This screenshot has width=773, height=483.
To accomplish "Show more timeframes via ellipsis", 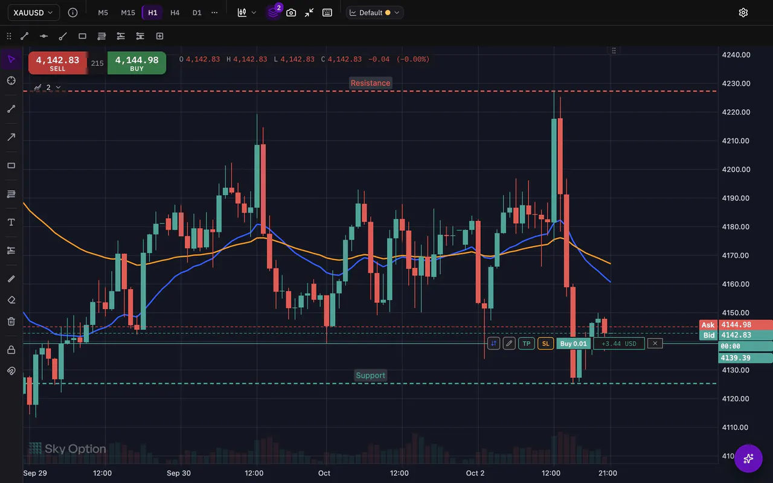I will [214, 12].
